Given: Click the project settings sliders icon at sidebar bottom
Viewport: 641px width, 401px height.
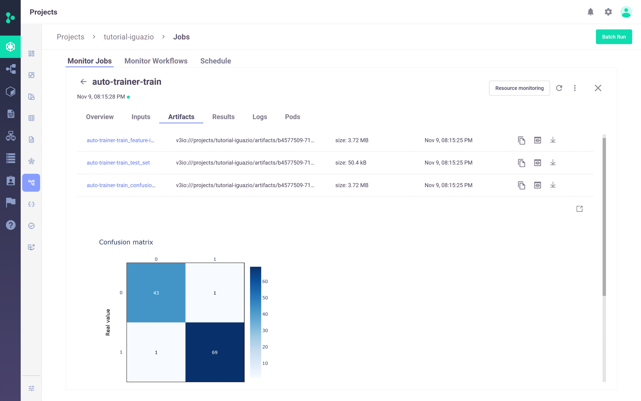Looking at the screenshot, I should [x=31, y=388].
